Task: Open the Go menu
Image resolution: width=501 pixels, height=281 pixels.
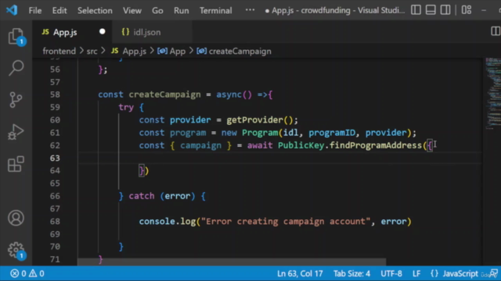Action: coord(157,10)
